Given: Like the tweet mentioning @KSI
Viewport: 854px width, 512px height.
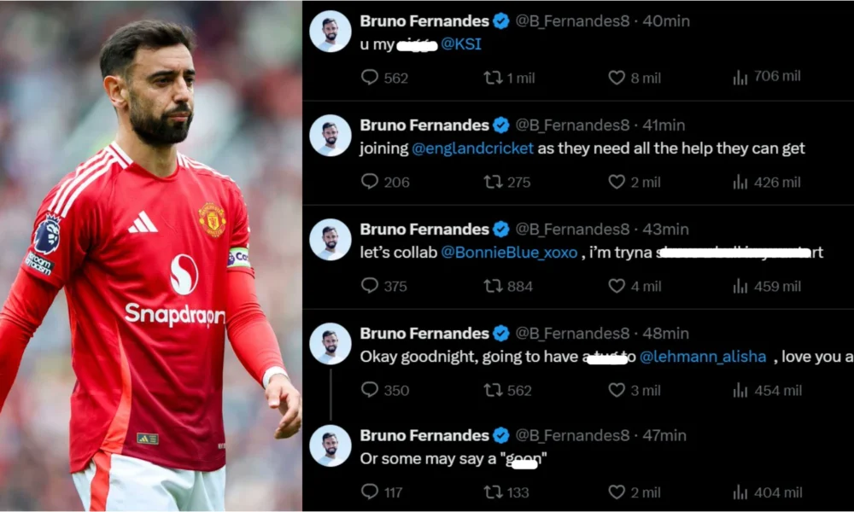Looking at the screenshot, I should [617, 78].
